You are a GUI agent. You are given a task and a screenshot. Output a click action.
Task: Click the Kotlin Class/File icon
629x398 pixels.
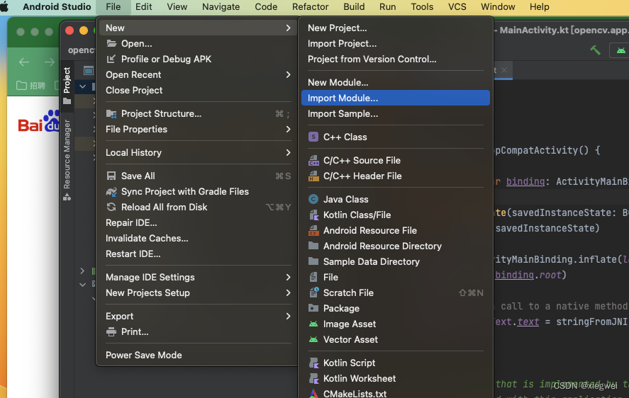pos(313,215)
